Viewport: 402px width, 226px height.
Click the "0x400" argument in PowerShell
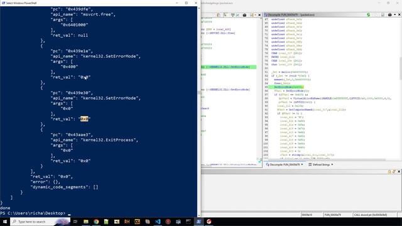(69, 67)
